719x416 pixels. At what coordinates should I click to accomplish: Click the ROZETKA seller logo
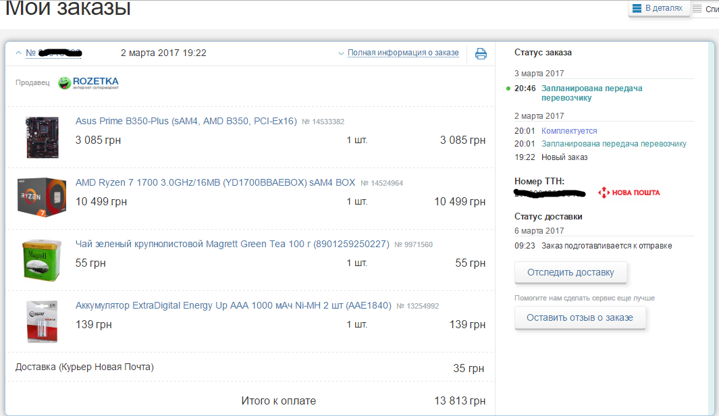pos(88,82)
